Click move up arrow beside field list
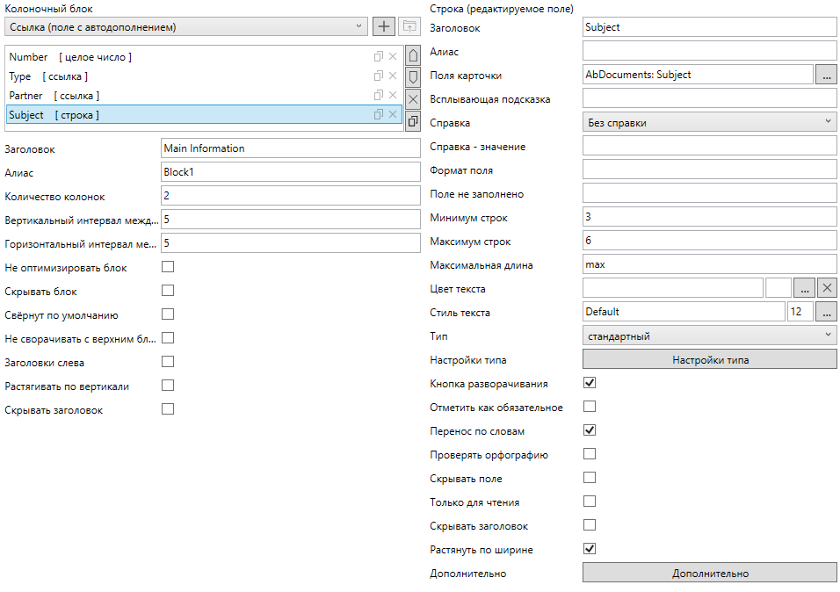This screenshot has height=592, width=840. coord(413,57)
